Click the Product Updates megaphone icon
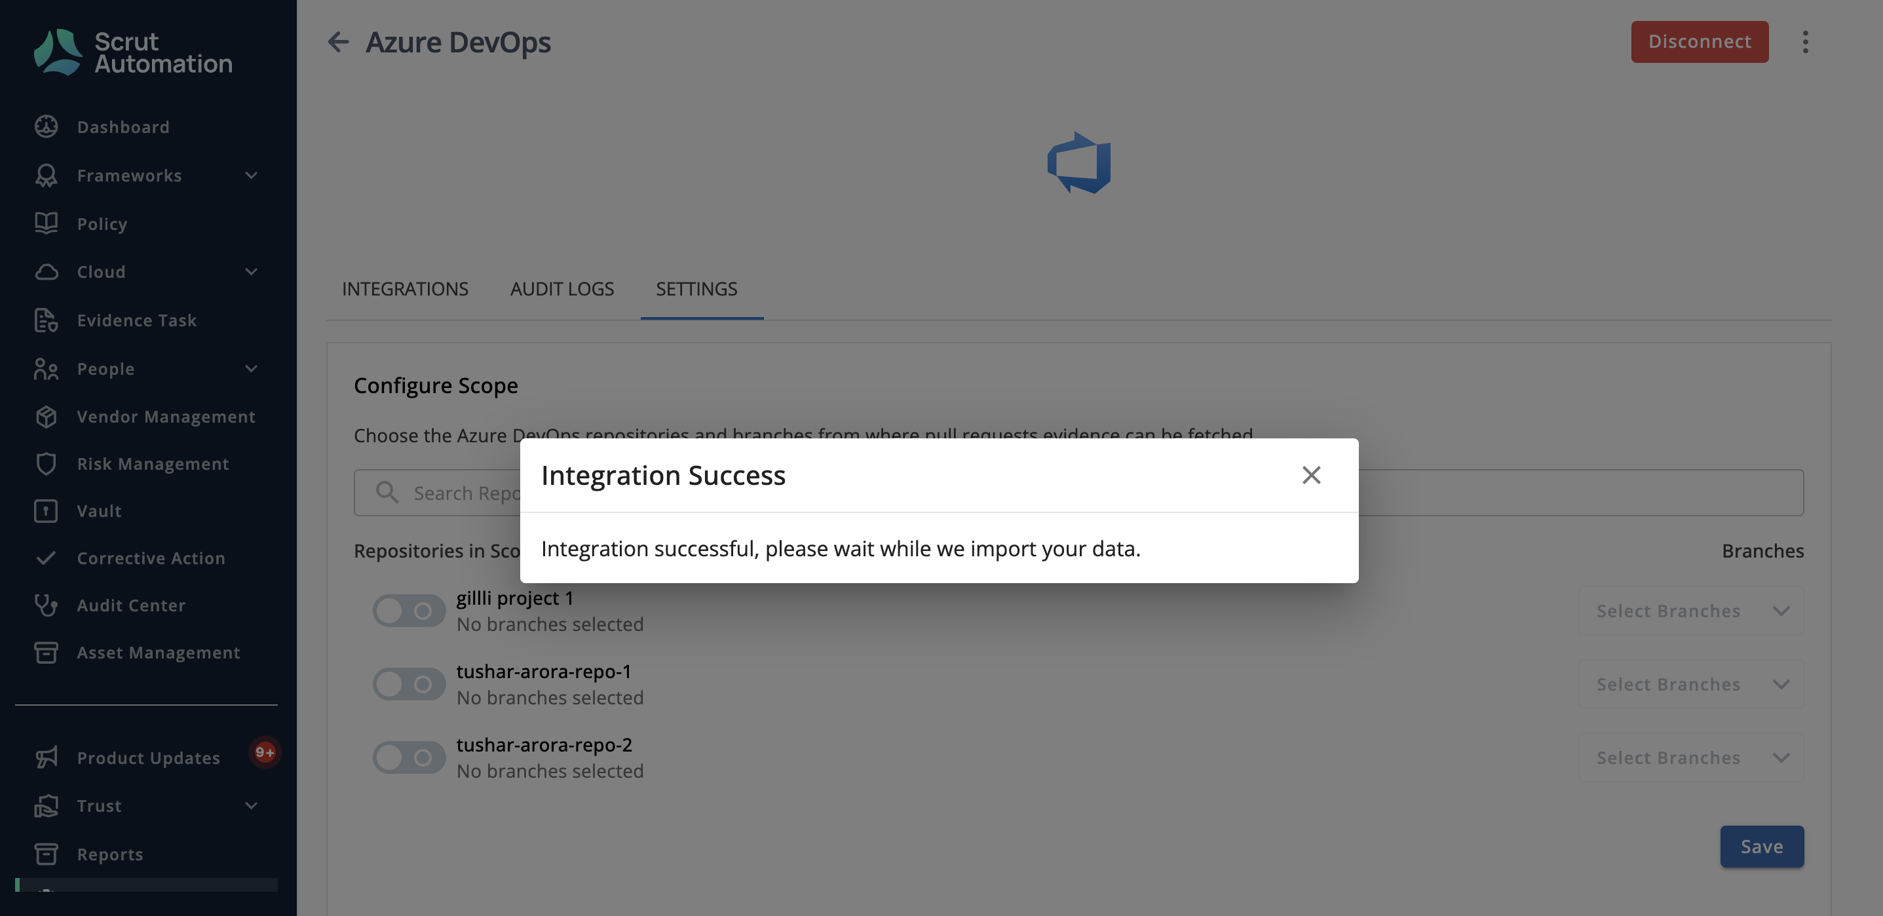 46,757
